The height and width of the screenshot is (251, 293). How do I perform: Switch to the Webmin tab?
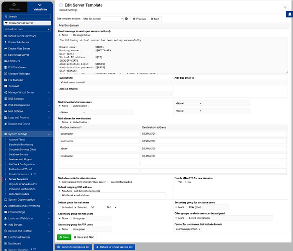(x=15, y=7)
